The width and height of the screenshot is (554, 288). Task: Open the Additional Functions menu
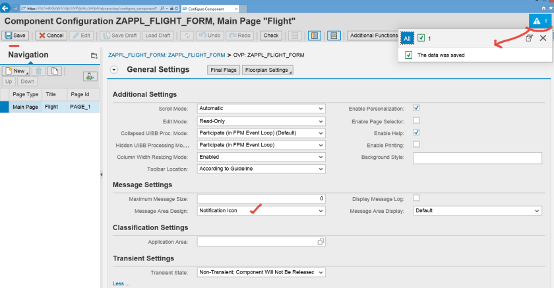coord(374,35)
